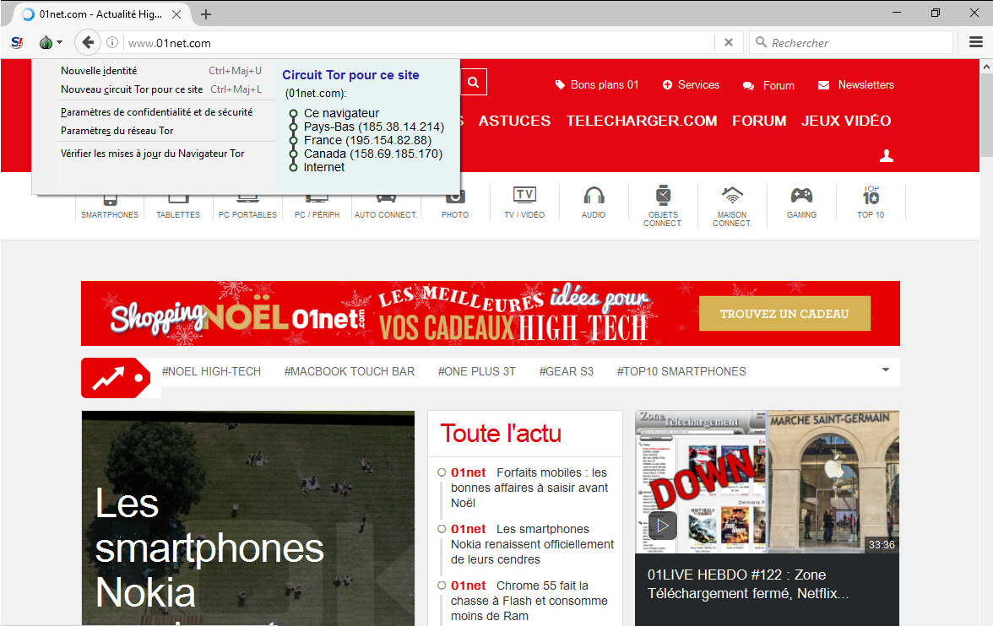The image size is (993, 626).
Task: Open the PC / PÉRIPH category
Action: point(317,208)
